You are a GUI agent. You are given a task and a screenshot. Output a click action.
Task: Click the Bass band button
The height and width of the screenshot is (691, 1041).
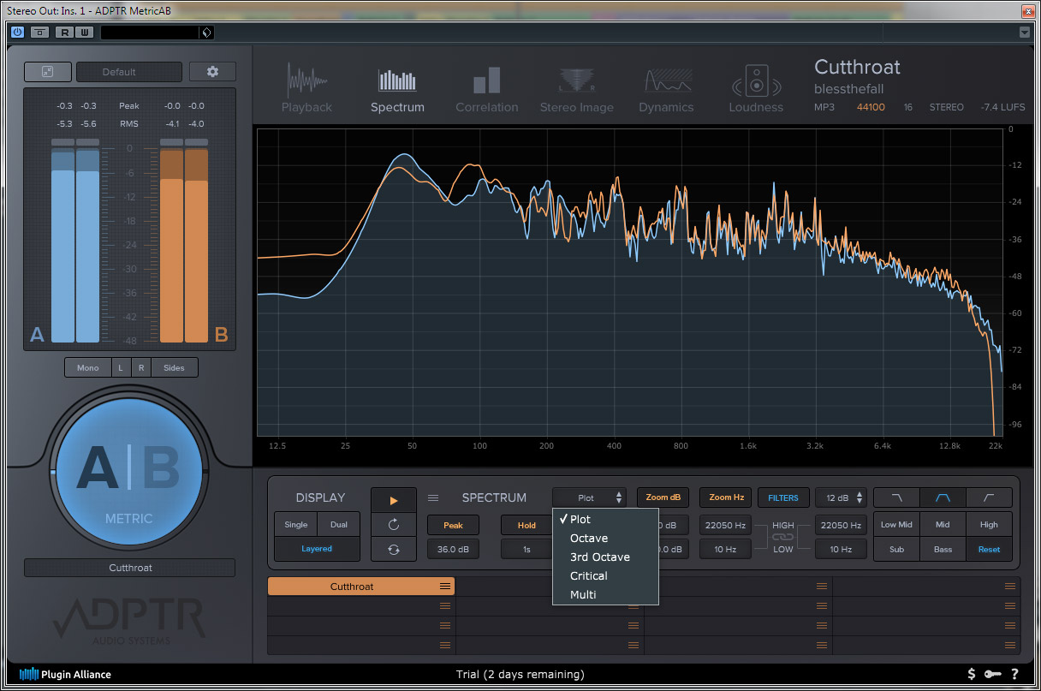click(943, 550)
